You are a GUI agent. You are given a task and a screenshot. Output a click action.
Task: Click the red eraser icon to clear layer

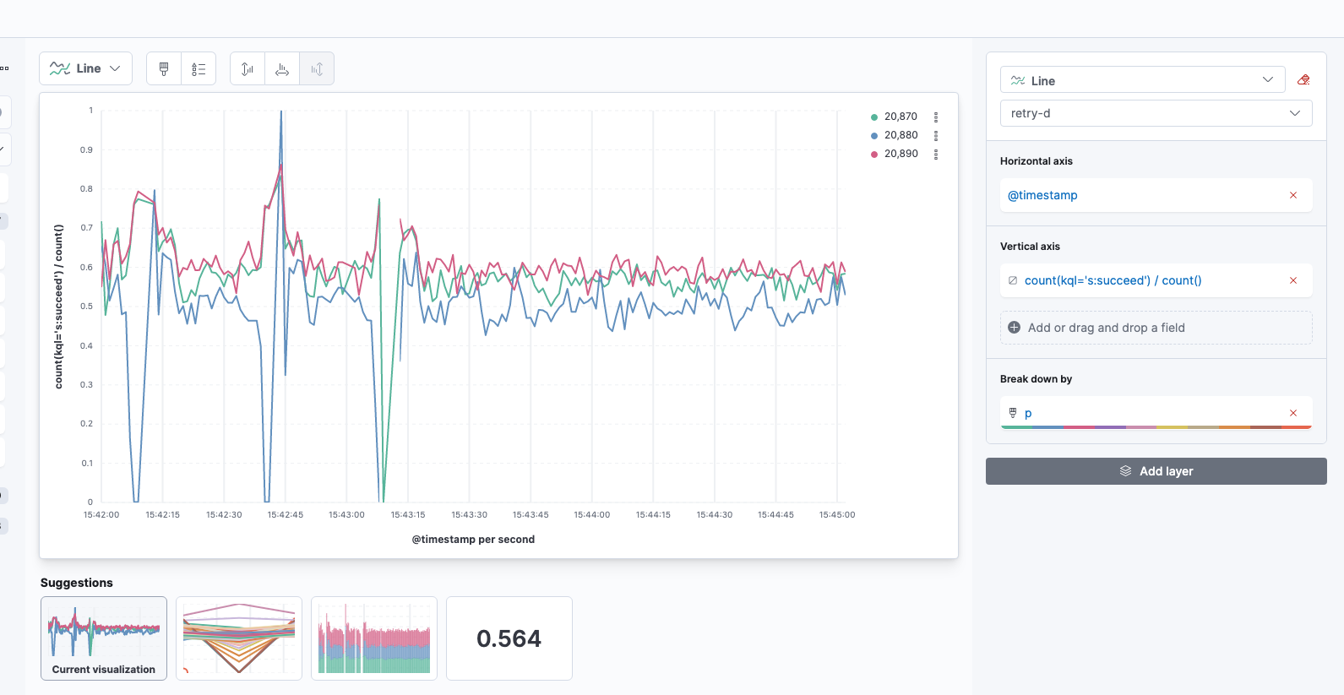point(1303,80)
